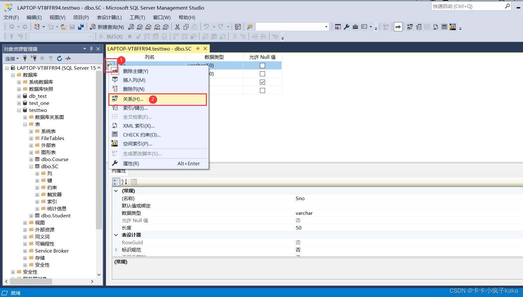Click the Cut scissors icon
This screenshot has height=297, width=523.
tap(177, 27)
